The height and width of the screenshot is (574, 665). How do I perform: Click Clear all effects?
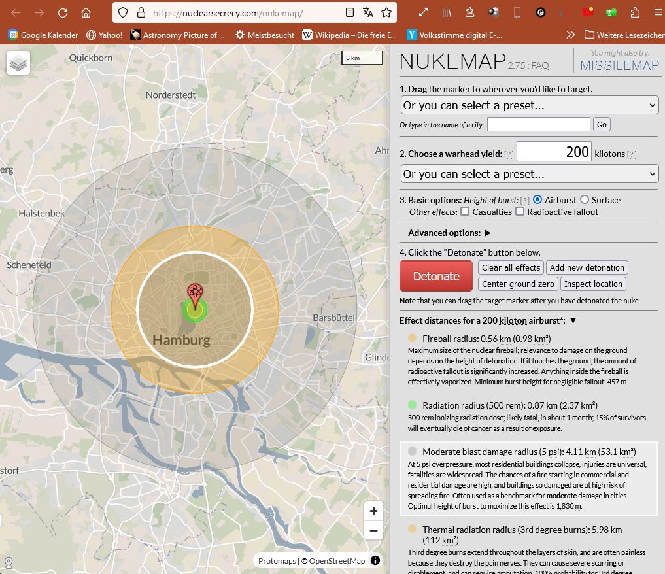click(x=511, y=267)
